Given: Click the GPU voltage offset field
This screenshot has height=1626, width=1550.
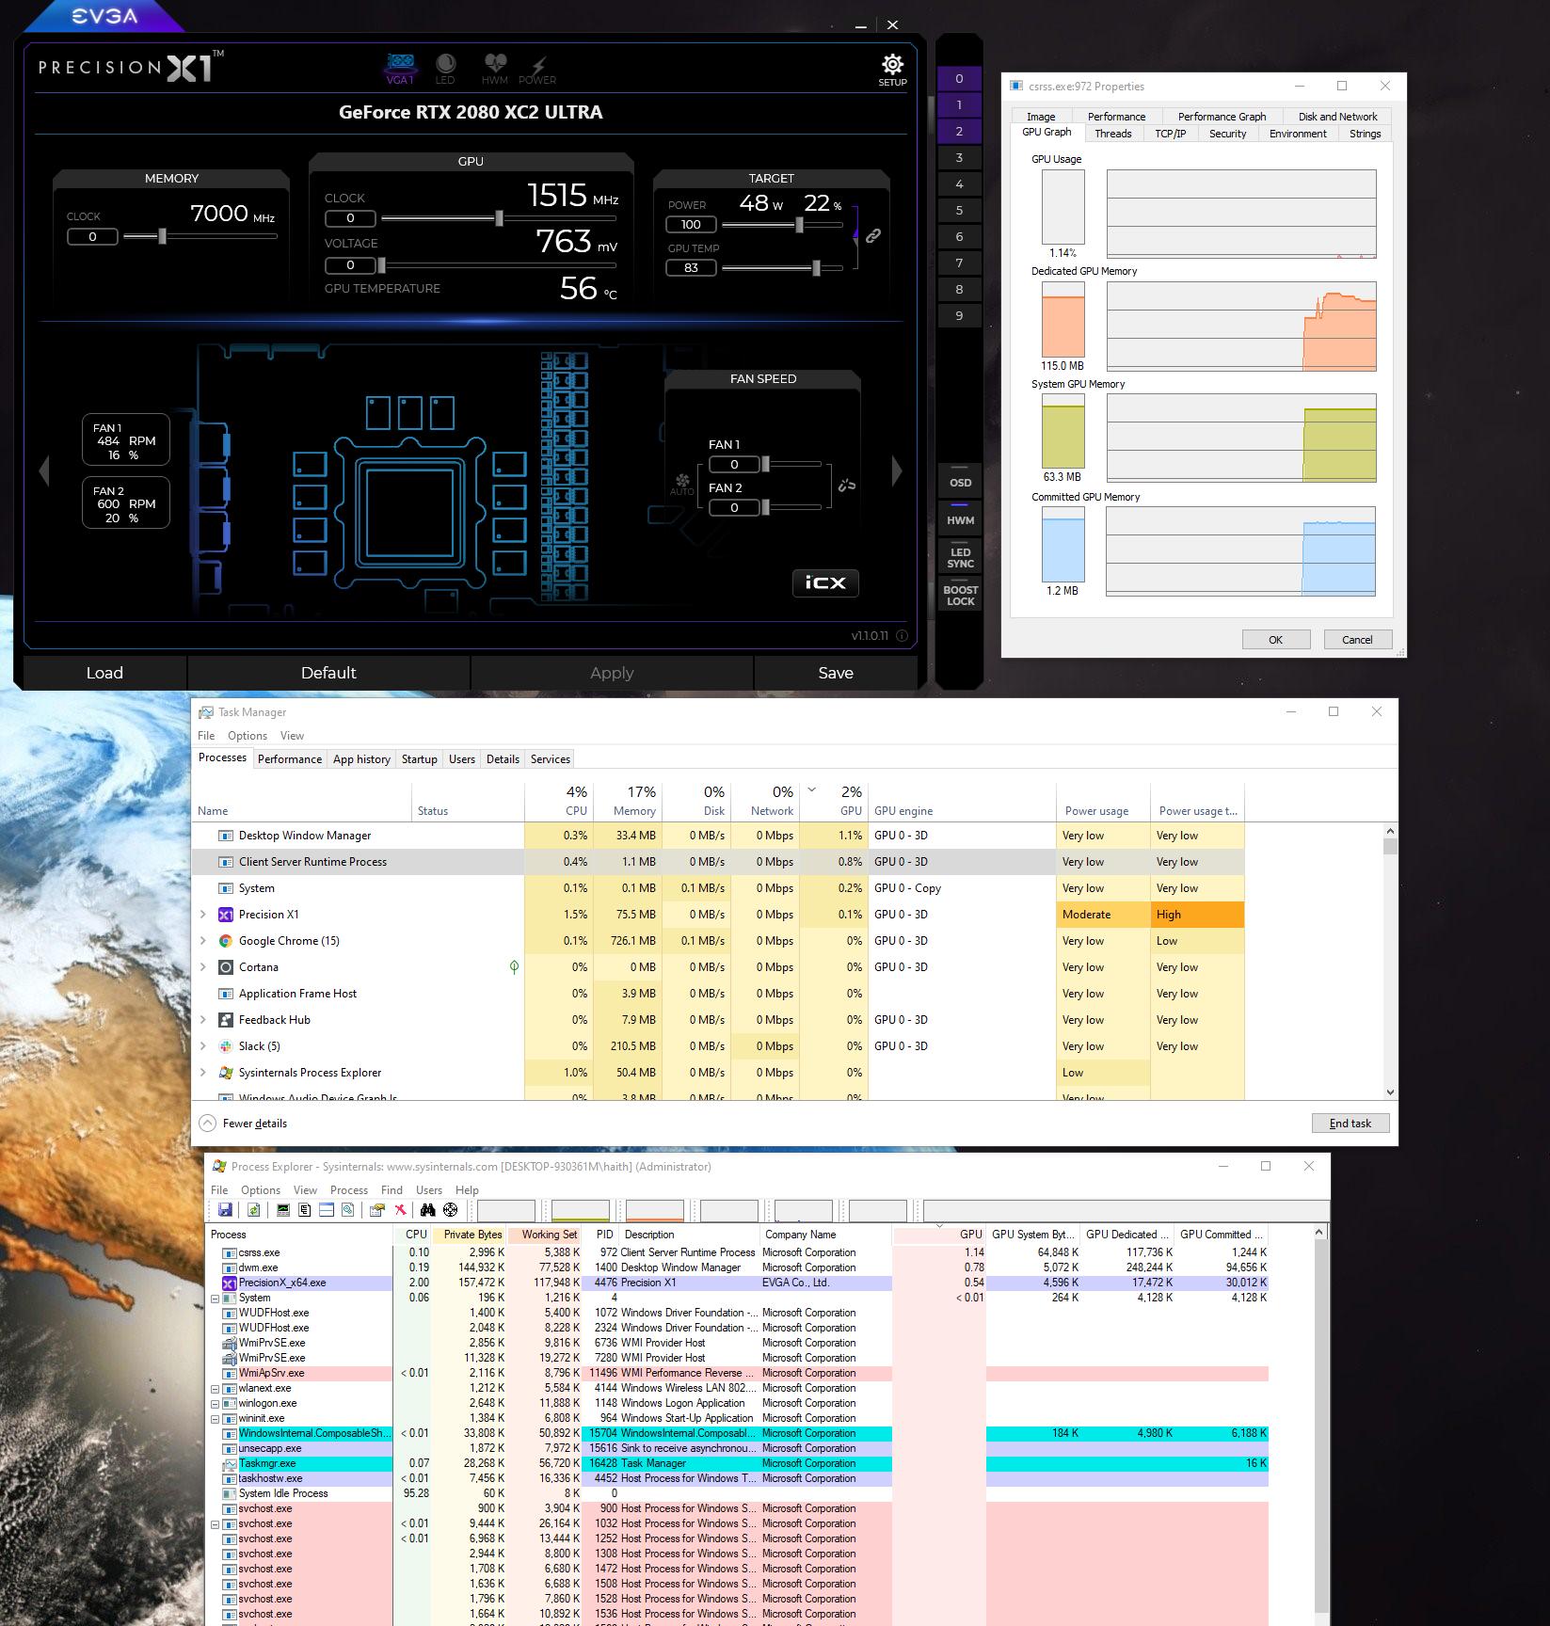Looking at the screenshot, I should coord(350,265).
